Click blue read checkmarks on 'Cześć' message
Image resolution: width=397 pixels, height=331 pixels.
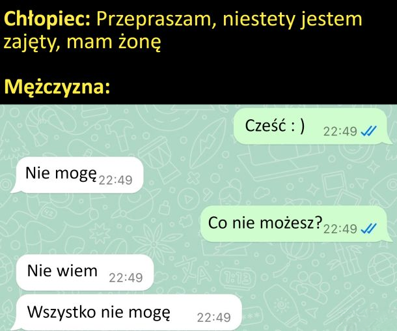[368, 131]
